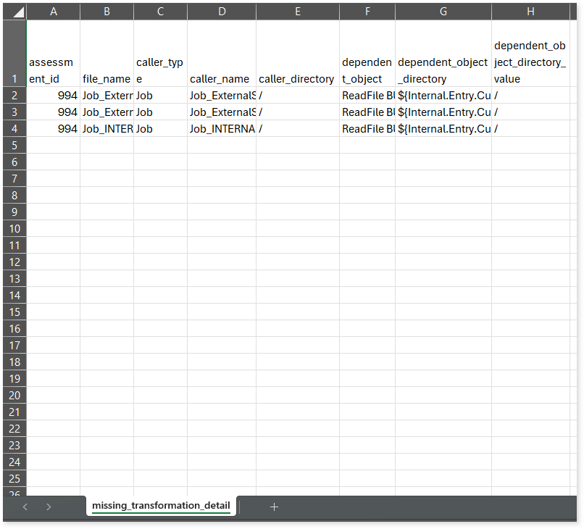Select row 4 header

pos(14,128)
